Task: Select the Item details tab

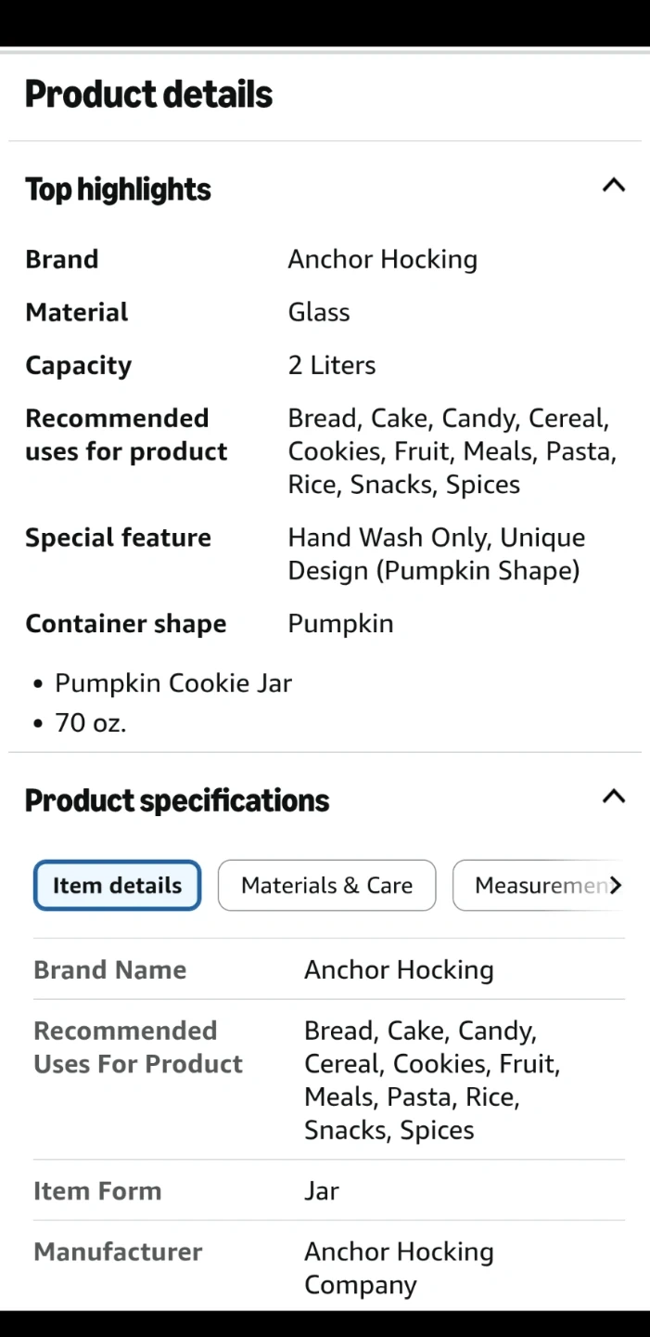Action: [117, 886]
